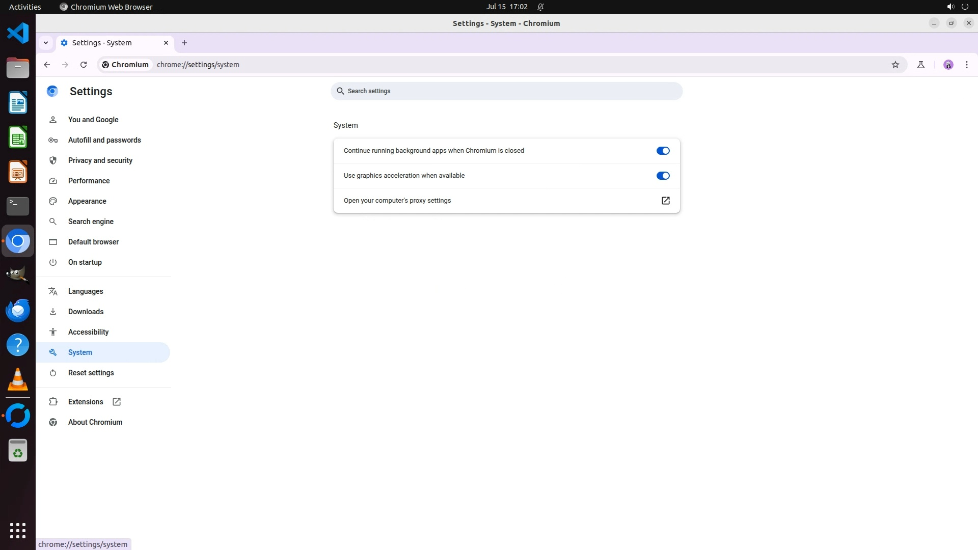Open system volume indicator in top bar
The width and height of the screenshot is (978, 550).
(x=950, y=7)
